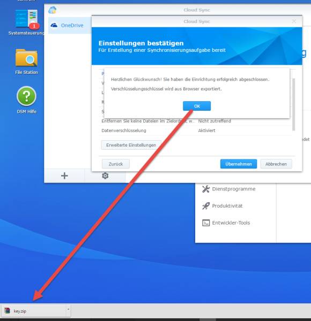The image size is (311, 321).
Task: Click the notification badge on Systemsteuerung
Action: pos(34,26)
